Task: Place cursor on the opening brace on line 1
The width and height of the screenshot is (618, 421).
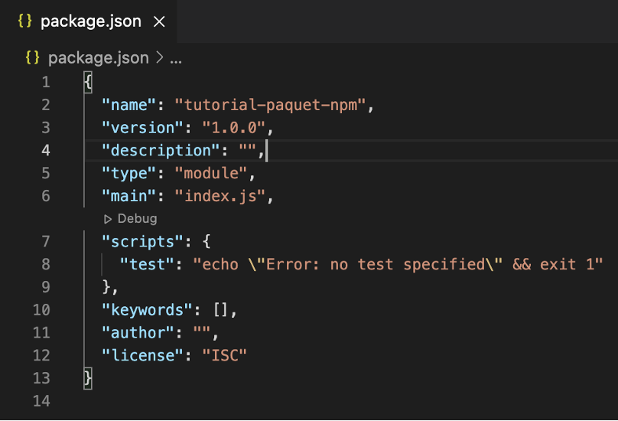Action: (x=88, y=83)
